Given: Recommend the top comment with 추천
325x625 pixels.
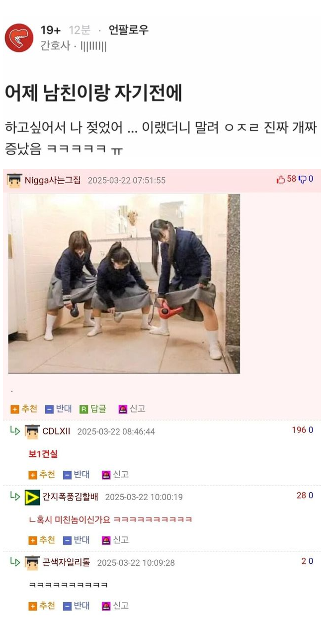Looking at the screenshot, I should [x=24, y=409].
